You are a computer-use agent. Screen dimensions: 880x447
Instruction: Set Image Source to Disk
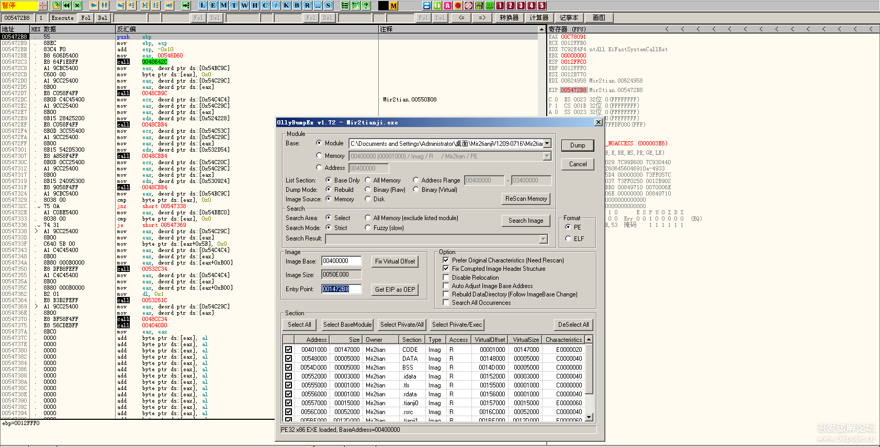[x=368, y=199]
